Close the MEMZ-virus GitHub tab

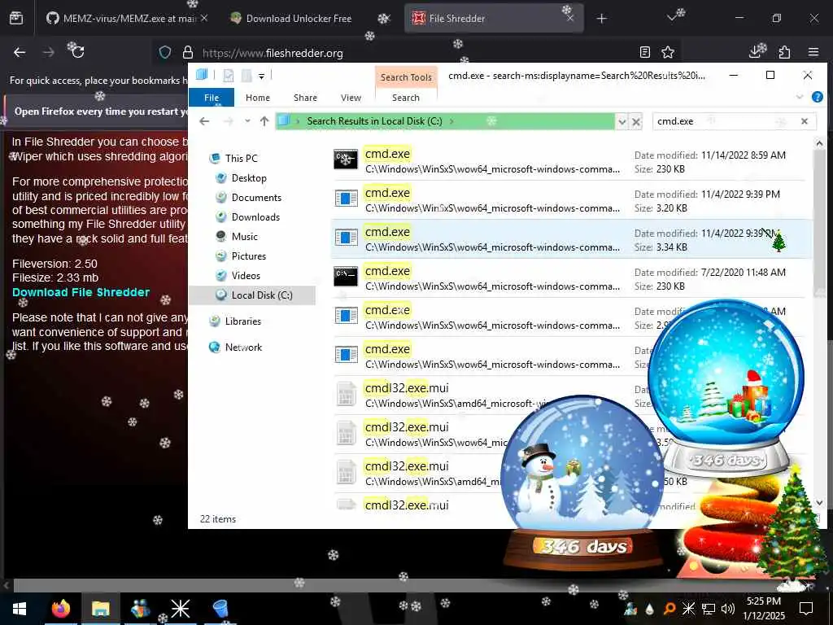point(204,18)
